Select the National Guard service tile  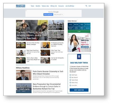click(70, 28)
